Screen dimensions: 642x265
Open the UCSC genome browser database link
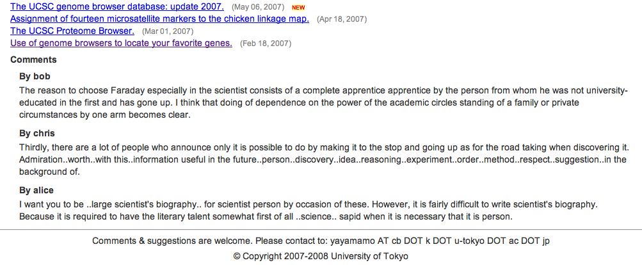[117, 6]
